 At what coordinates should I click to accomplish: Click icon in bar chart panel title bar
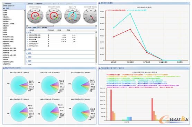(x=99, y=68)
